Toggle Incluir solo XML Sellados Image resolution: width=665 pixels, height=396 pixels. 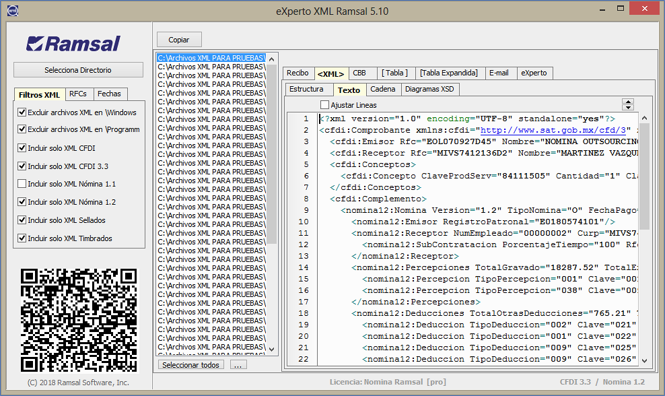point(22,220)
